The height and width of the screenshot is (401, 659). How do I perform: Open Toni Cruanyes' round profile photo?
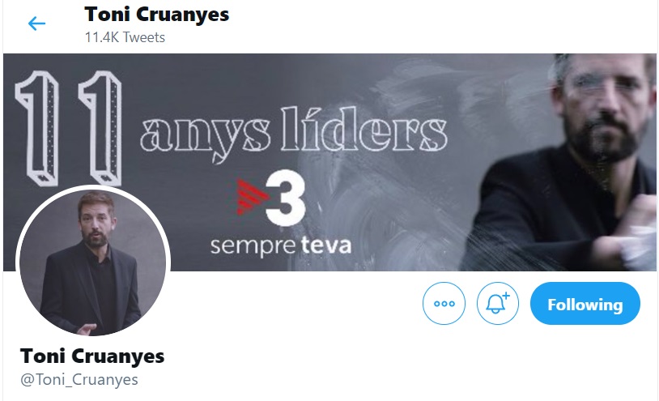(x=93, y=262)
